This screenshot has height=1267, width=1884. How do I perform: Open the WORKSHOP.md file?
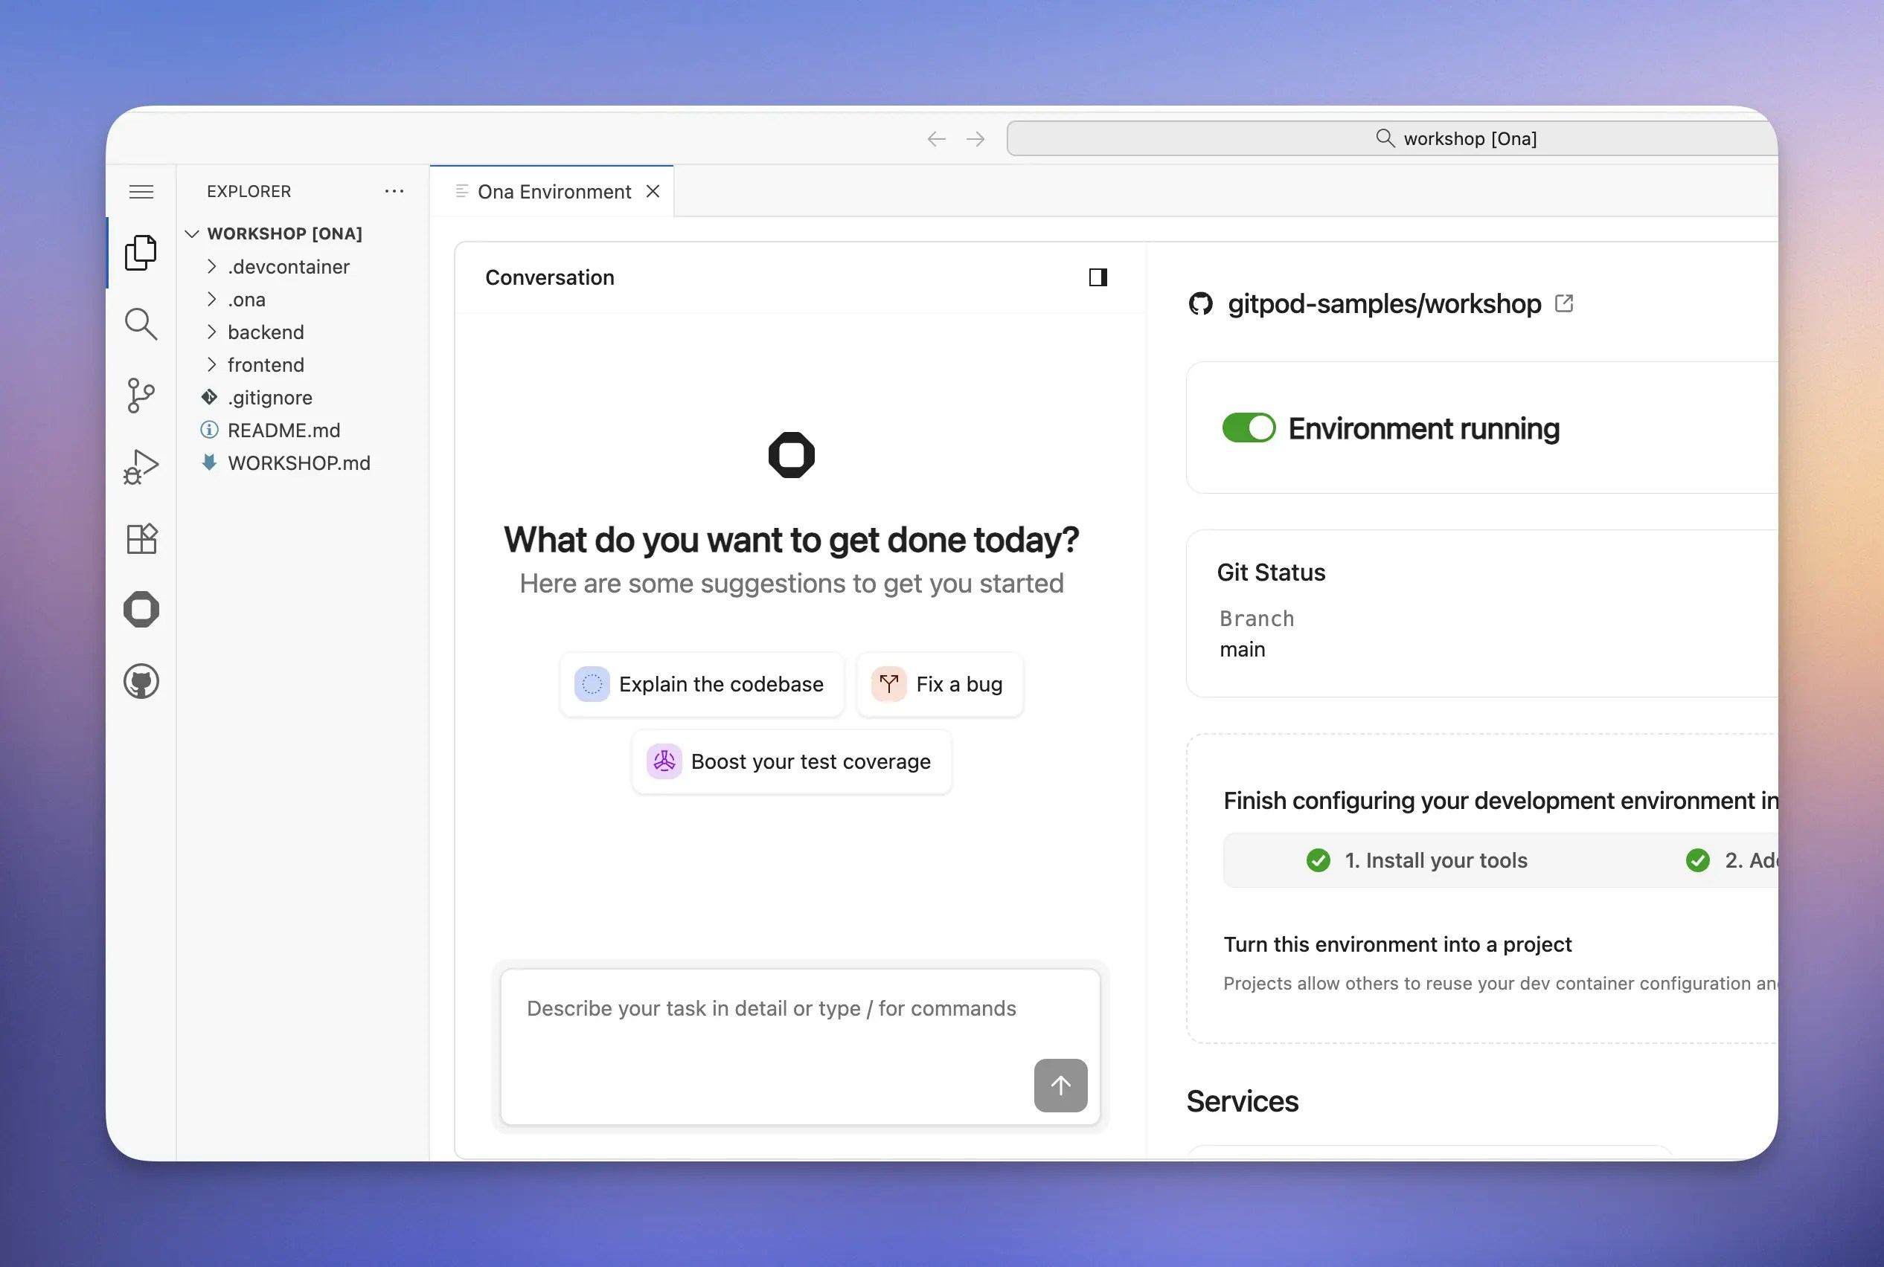click(298, 463)
